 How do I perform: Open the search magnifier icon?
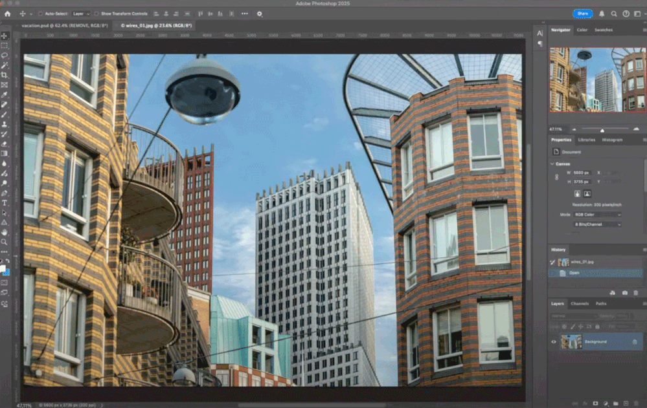click(613, 14)
